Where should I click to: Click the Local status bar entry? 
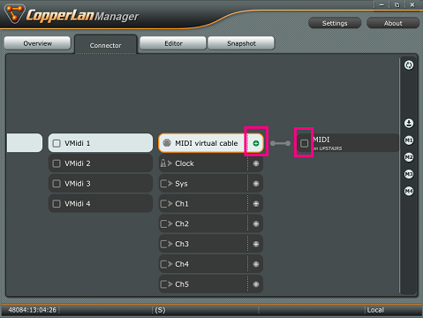coord(375,310)
